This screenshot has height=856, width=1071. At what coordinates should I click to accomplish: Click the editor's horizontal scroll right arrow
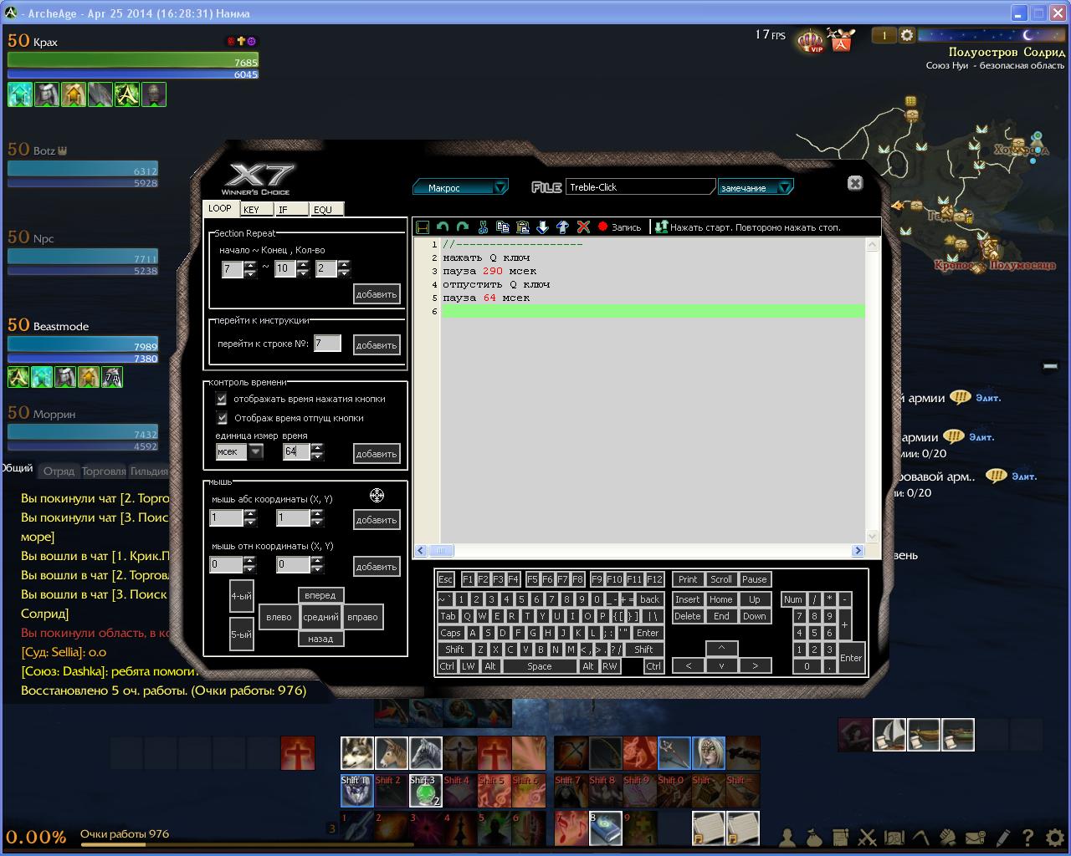pyautogui.click(x=858, y=550)
